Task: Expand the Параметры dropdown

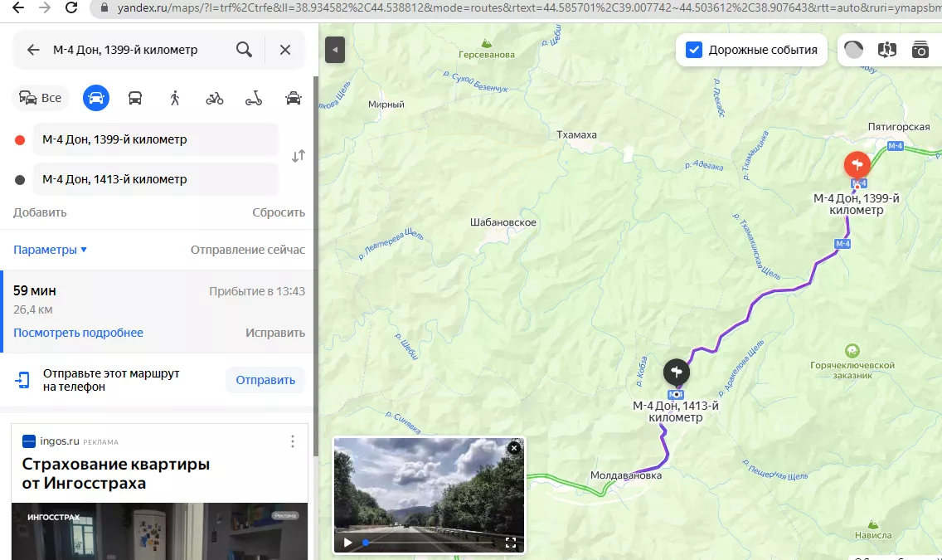Action: (x=50, y=250)
